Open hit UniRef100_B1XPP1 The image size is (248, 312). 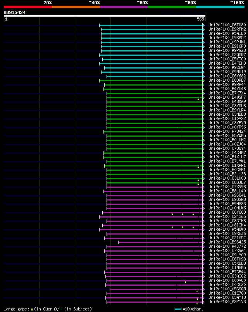[x=227, y=166]
